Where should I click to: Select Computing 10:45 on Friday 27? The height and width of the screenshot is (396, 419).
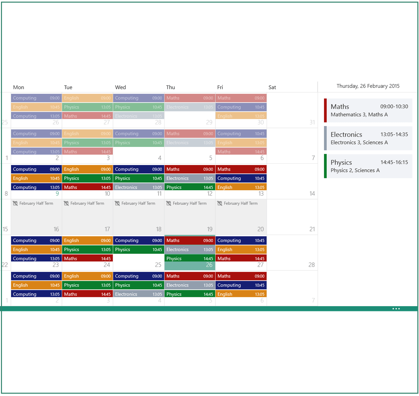click(x=241, y=240)
